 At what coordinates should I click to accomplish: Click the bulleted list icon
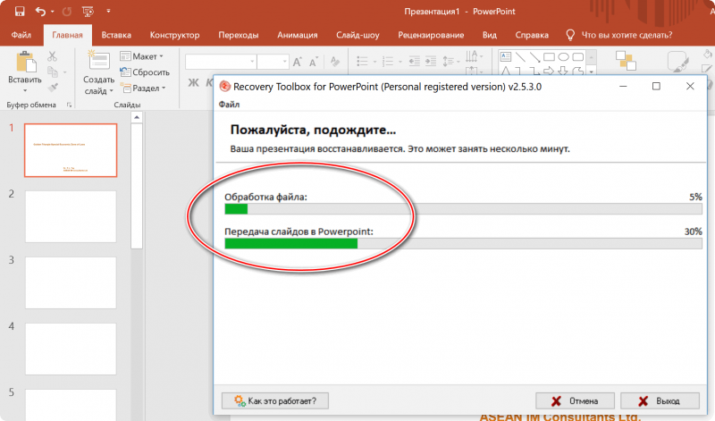(363, 62)
